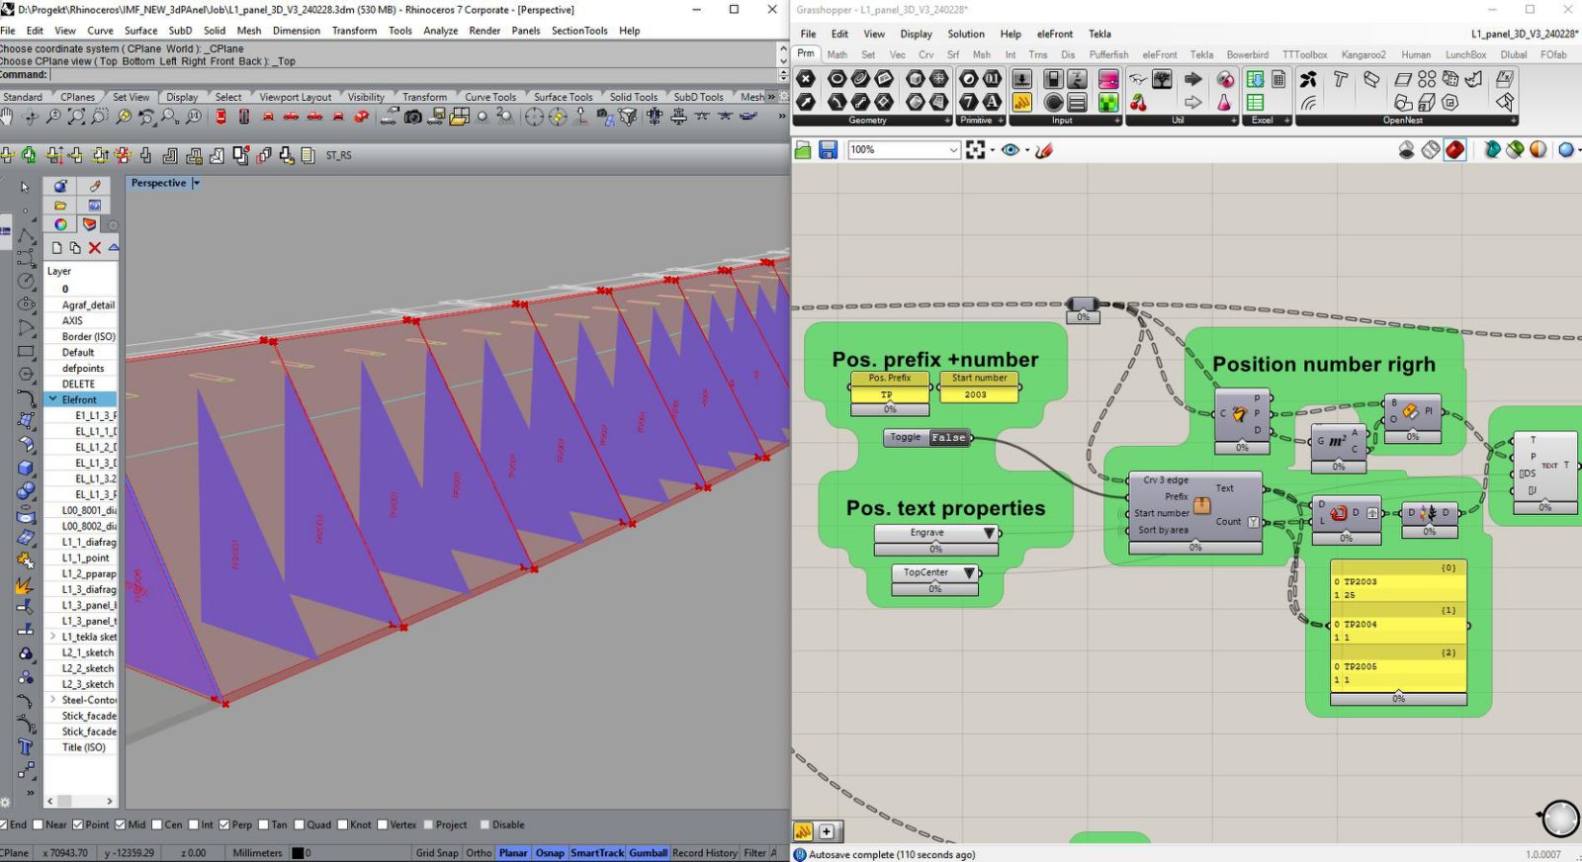Click the black layer color swatch in status bar
The image size is (1582, 862).
[x=297, y=852]
